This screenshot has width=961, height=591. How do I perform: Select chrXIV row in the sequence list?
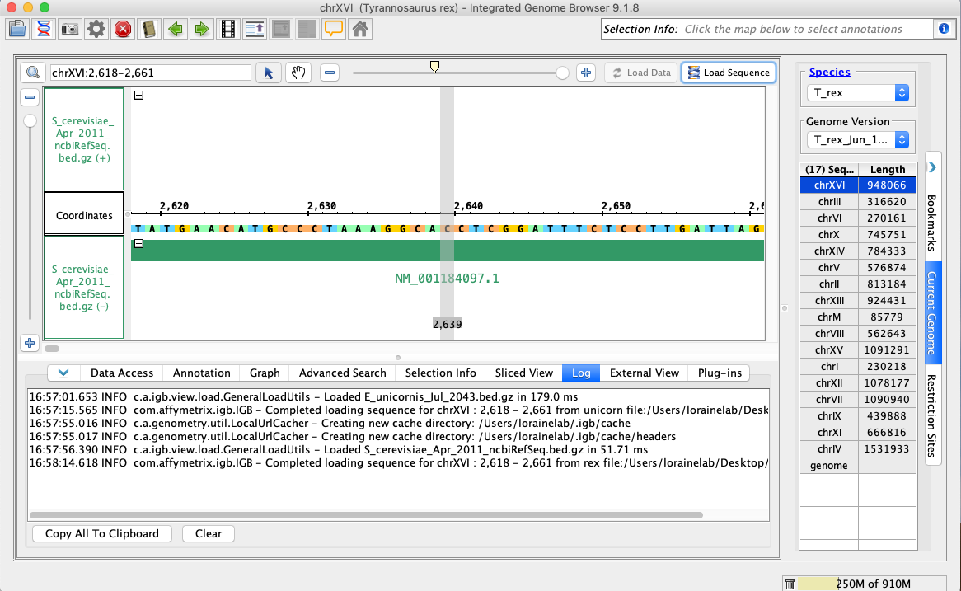click(x=858, y=251)
